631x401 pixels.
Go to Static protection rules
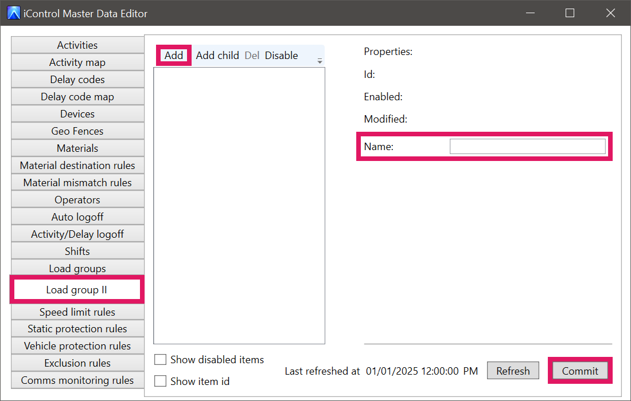pos(77,329)
